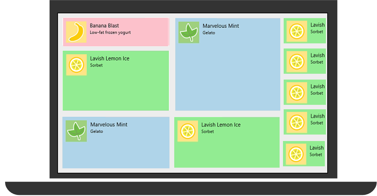This screenshot has height=196, width=377.
Task: Select the mint leaf icon in the bottom-left Marvelous Mint tile
Action: [x=76, y=131]
